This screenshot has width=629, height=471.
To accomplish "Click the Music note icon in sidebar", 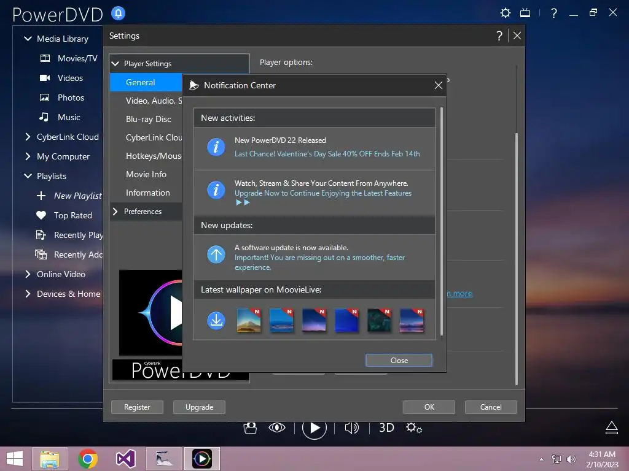I will [x=44, y=117].
